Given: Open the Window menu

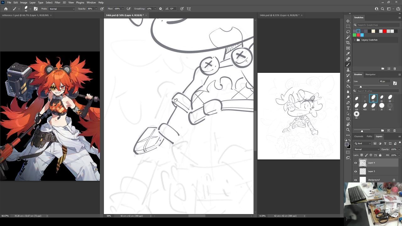Looking at the screenshot, I should (x=91, y=3).
